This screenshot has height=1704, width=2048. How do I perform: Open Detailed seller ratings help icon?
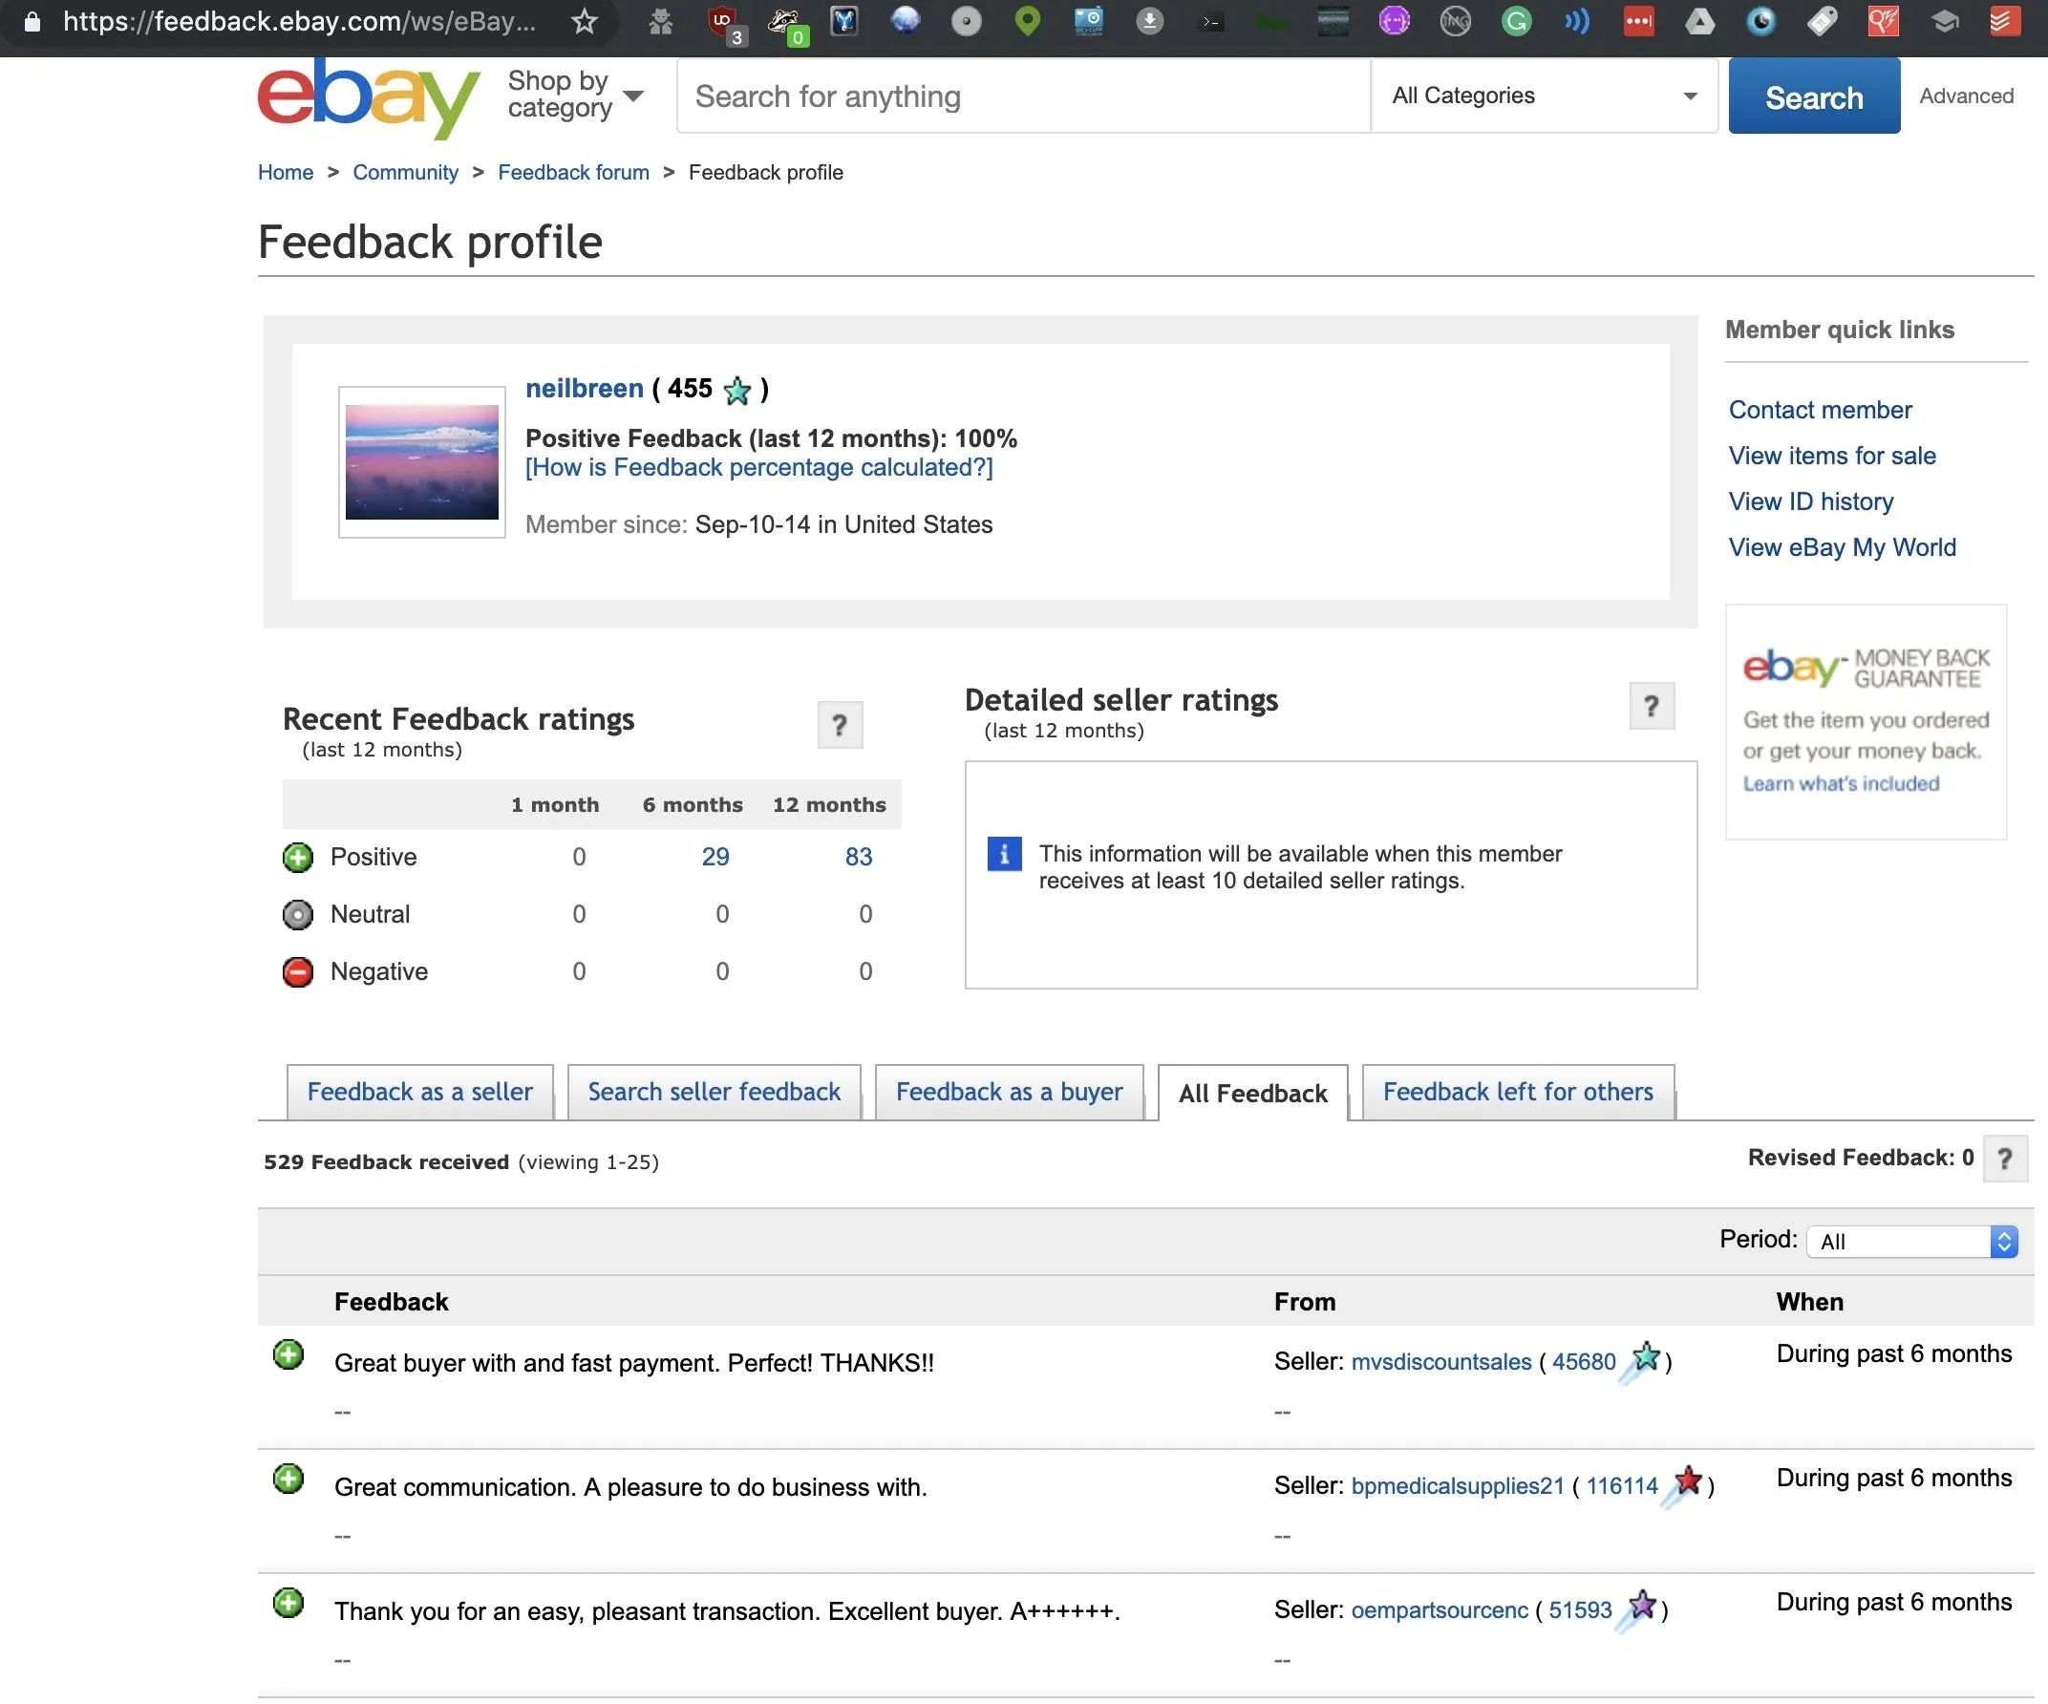pos(1650,706)
